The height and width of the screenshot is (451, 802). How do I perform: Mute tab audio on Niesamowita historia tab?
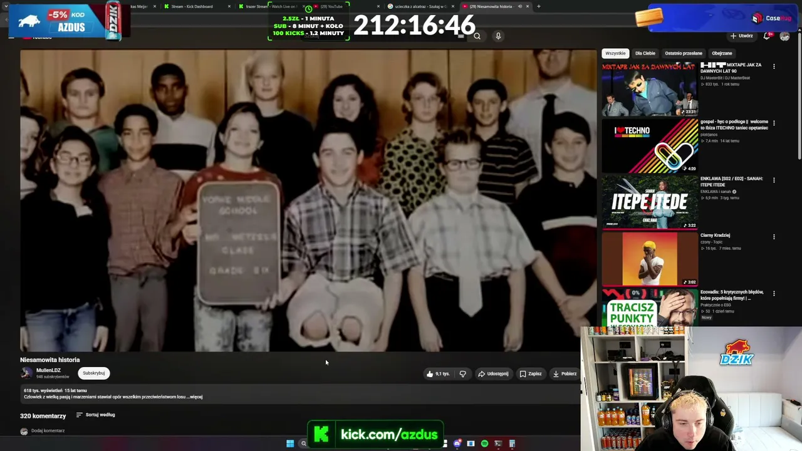[519, 6]
